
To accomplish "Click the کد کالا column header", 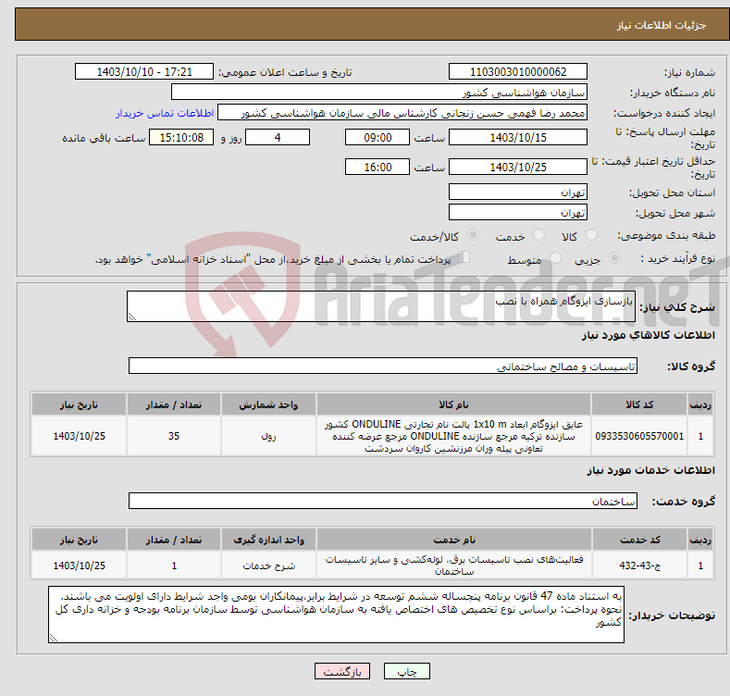I will pos(639,404).
